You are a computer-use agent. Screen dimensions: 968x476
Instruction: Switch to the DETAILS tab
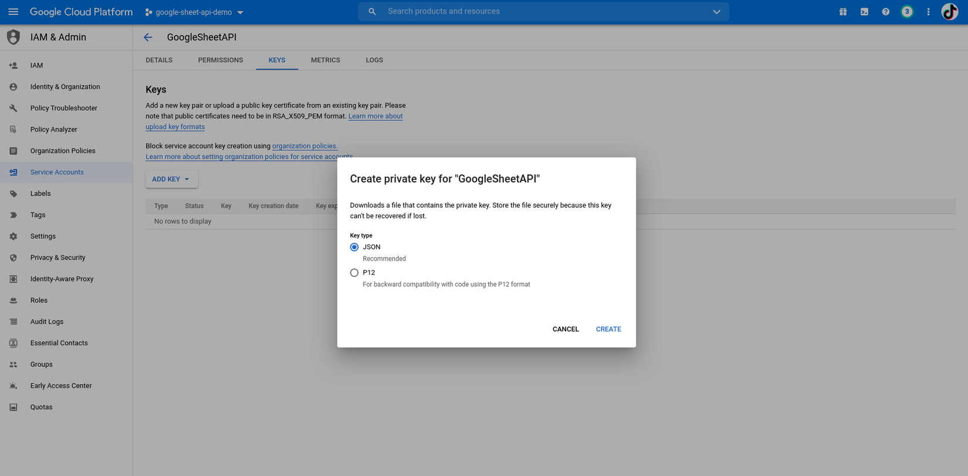159,60
